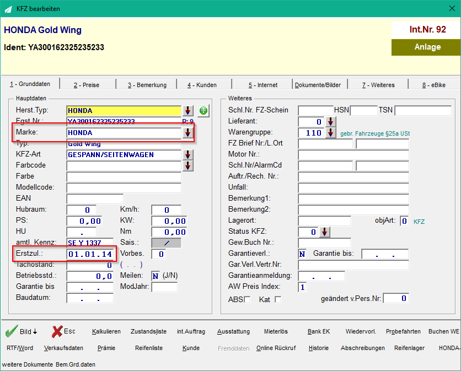
Task: Click the Ausstattung button
Action: click(233, 331)
